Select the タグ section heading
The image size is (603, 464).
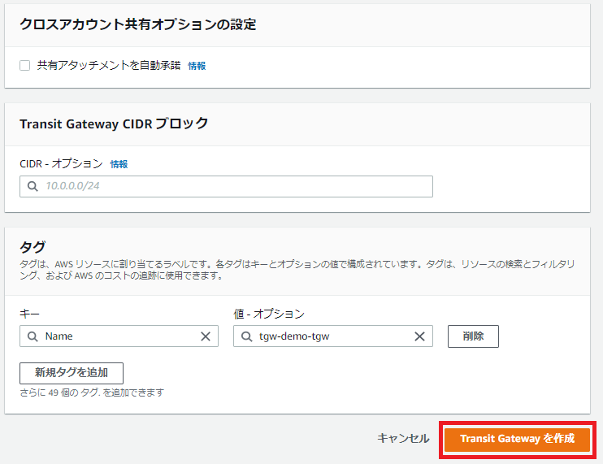click(x=33, y=246)
